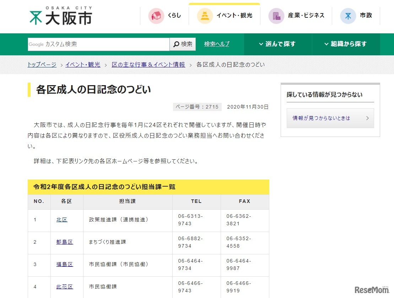Screen dimensions: 394x298
Task: Open the 都島区 ward link
Action: click(x=64, y=242)
